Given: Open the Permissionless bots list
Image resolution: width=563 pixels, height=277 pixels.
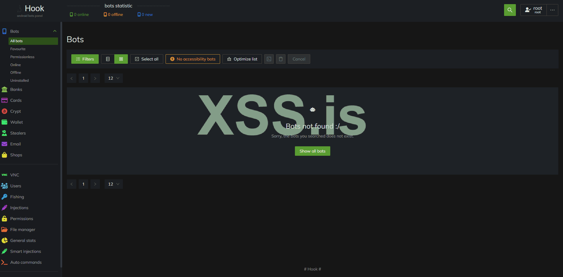Looking at the screenshot, I should pos(22,57).
